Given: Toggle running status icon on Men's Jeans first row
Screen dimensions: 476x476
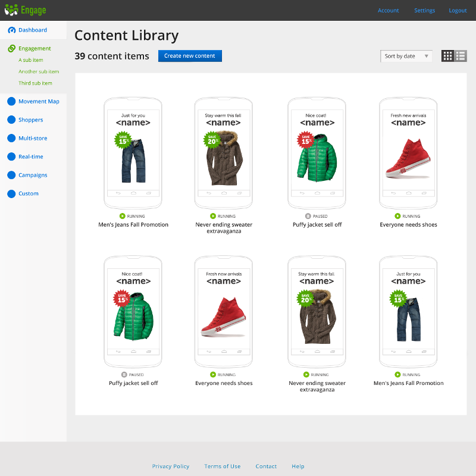Looking at the screenshot, I should coord(122,216).
